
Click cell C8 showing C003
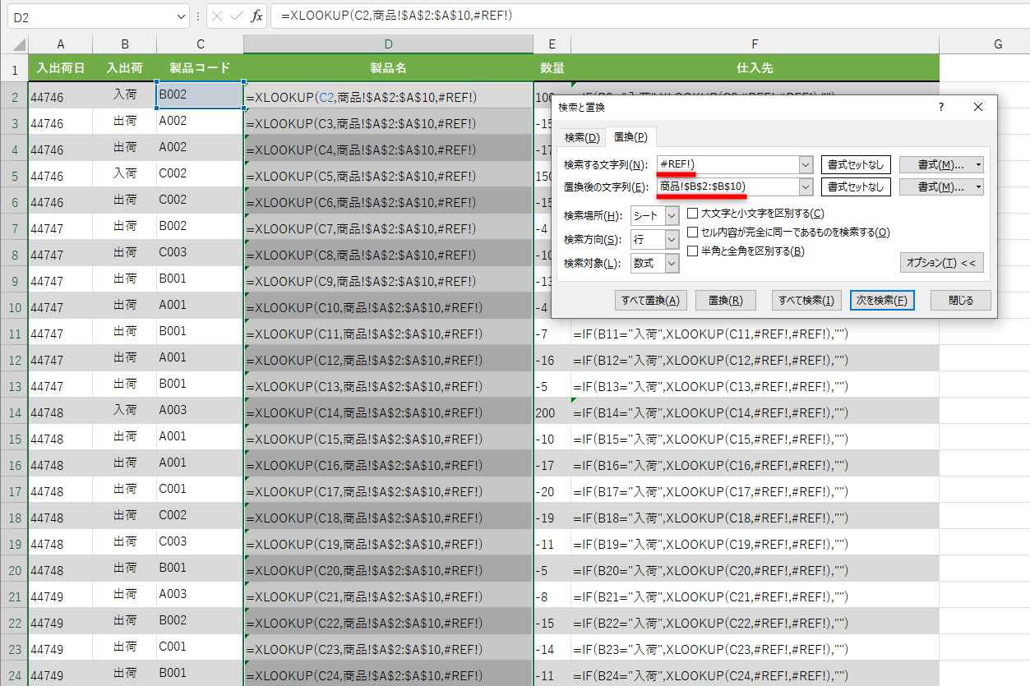pos(200,255)
